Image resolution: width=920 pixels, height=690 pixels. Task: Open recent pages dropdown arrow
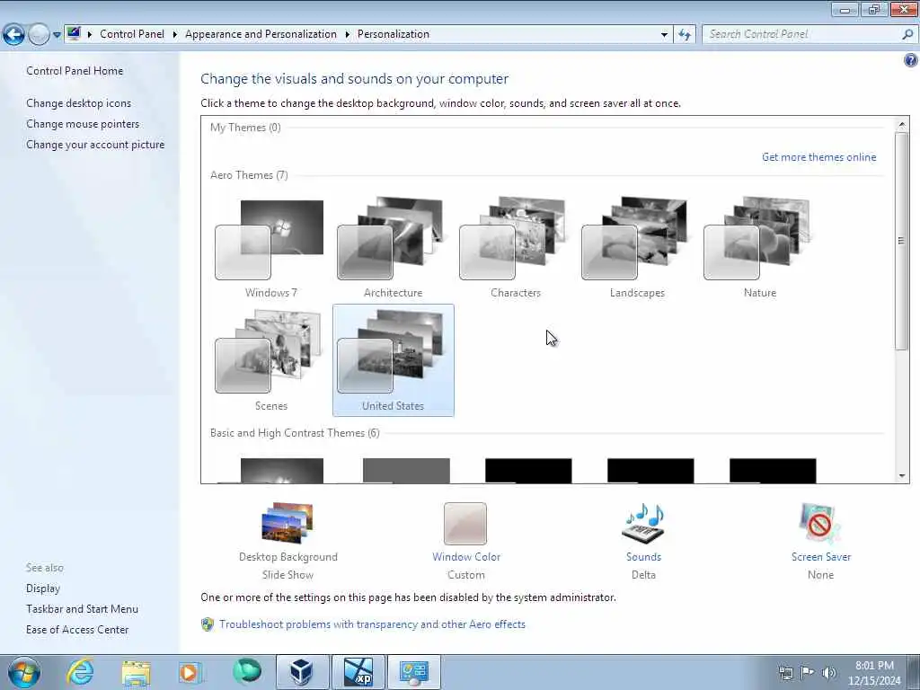point(57,35)
